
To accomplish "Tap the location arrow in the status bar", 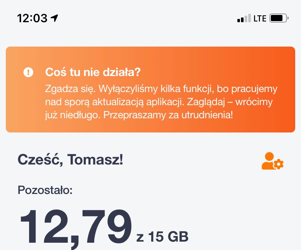I will point(55,18).
